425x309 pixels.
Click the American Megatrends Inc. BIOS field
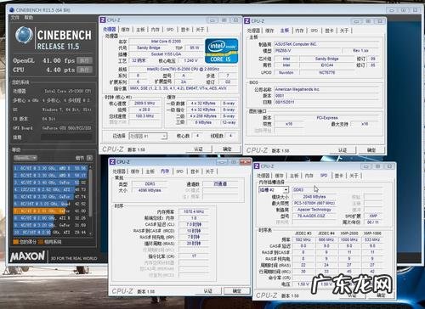pyautogui.click(x=327, y=89)
